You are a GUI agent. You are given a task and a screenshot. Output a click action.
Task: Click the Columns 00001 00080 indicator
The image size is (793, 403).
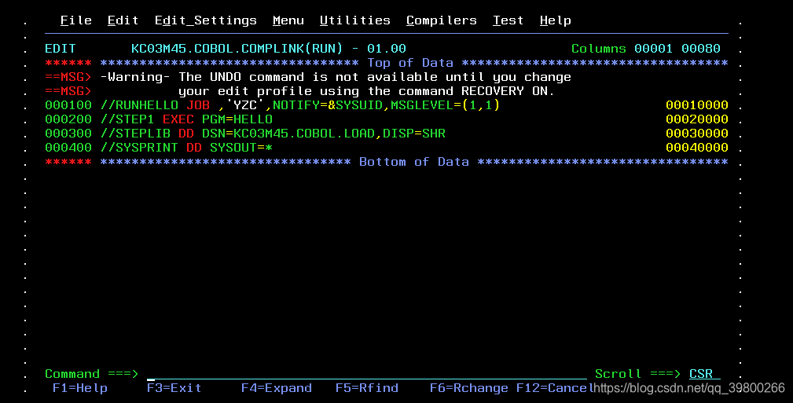646,49
